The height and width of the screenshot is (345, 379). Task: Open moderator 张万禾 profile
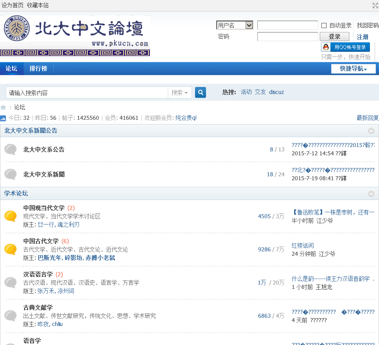pos(46,291)
